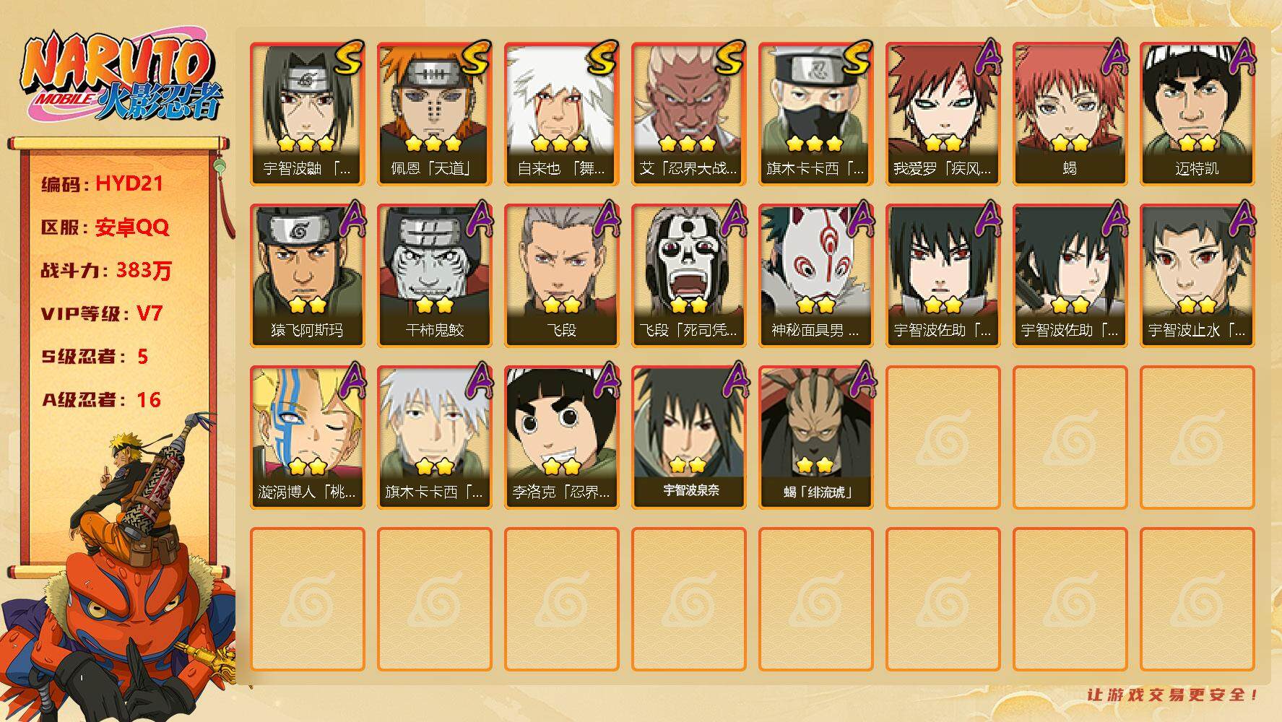1282x722 pixels.
Task: Select the 飞段「死司凭血」 skull-face card
Action: [x=689, y=276]
